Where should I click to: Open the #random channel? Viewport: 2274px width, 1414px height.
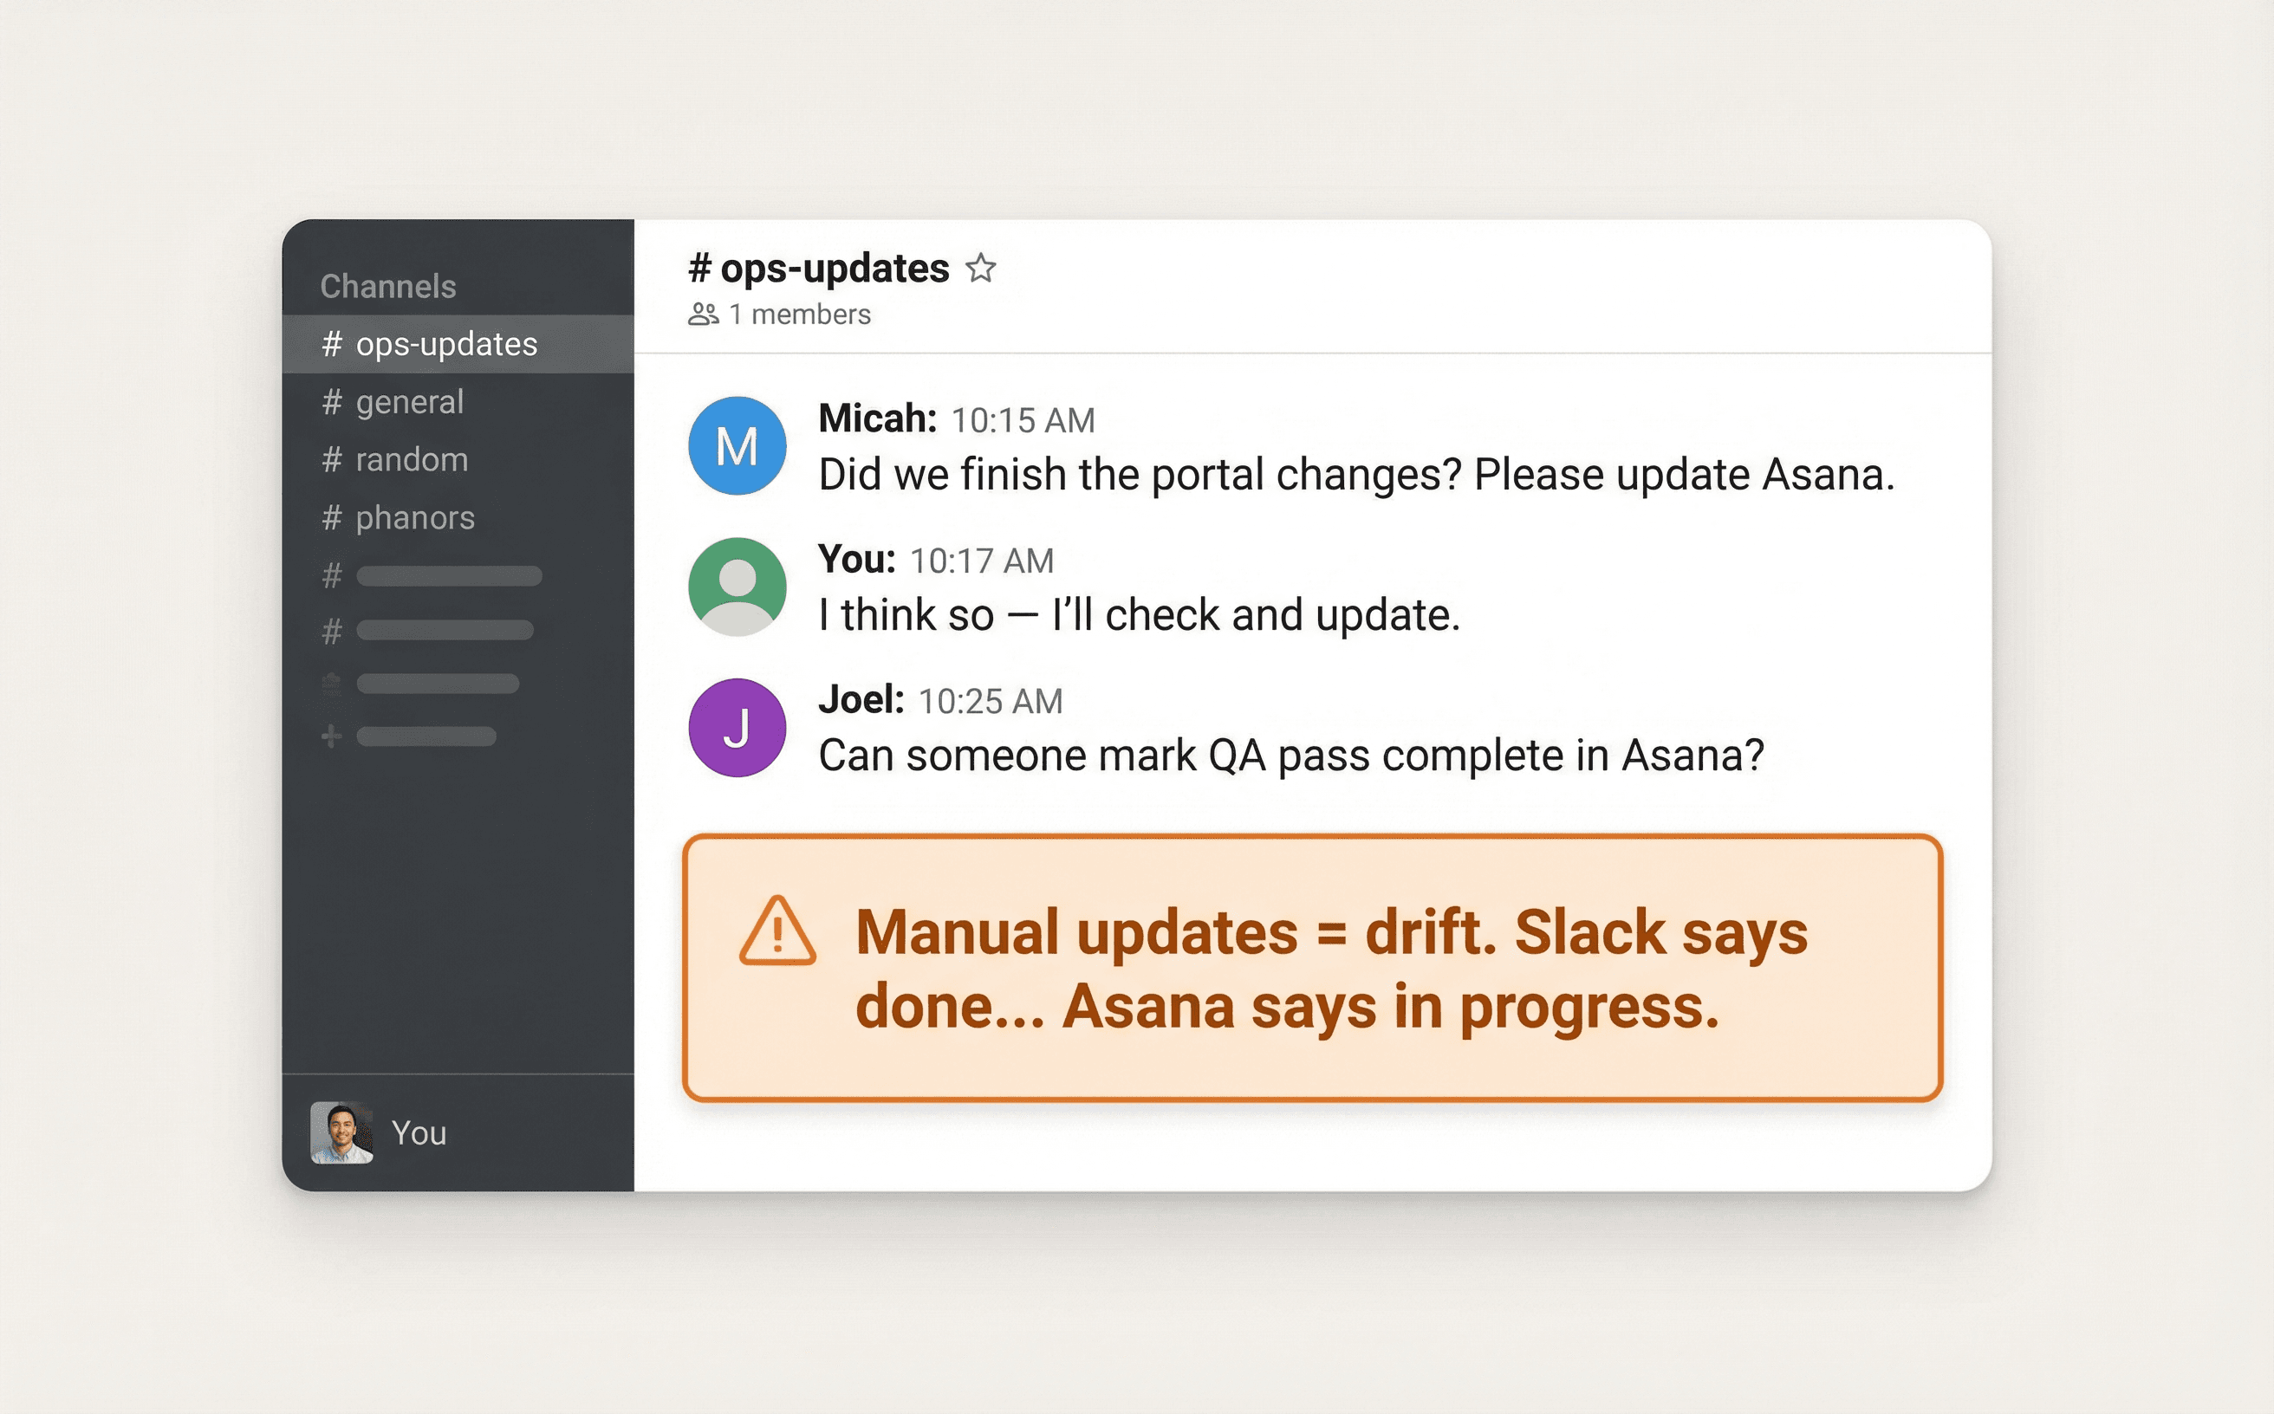point(410,459)
